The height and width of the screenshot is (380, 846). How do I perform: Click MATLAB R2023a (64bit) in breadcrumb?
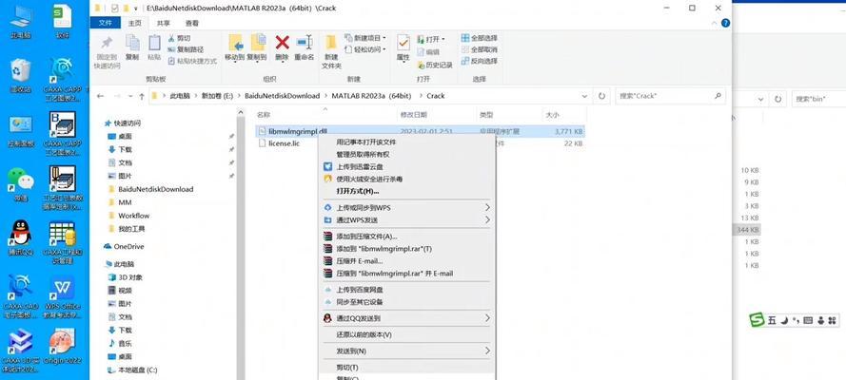coord(372,96)
